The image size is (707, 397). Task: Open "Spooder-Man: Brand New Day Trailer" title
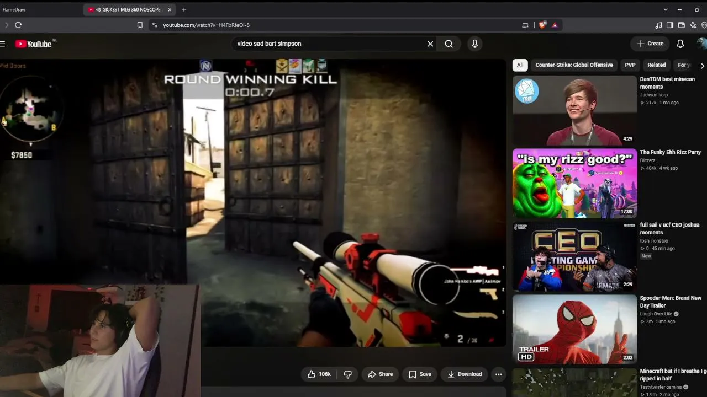(671, 302)
